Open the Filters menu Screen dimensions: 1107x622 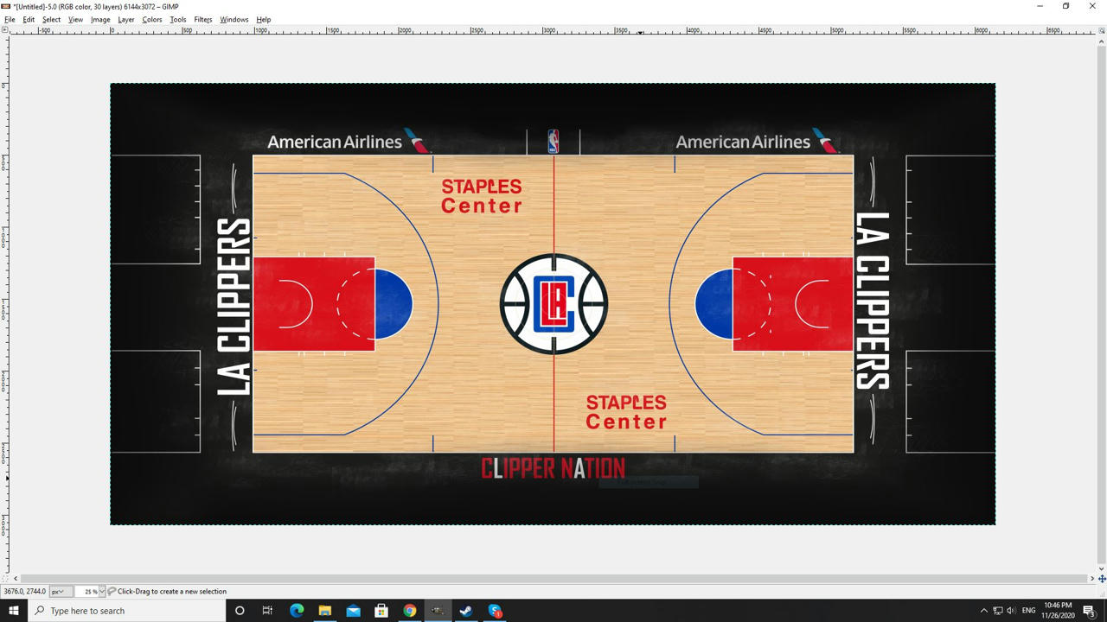(203, 19)
